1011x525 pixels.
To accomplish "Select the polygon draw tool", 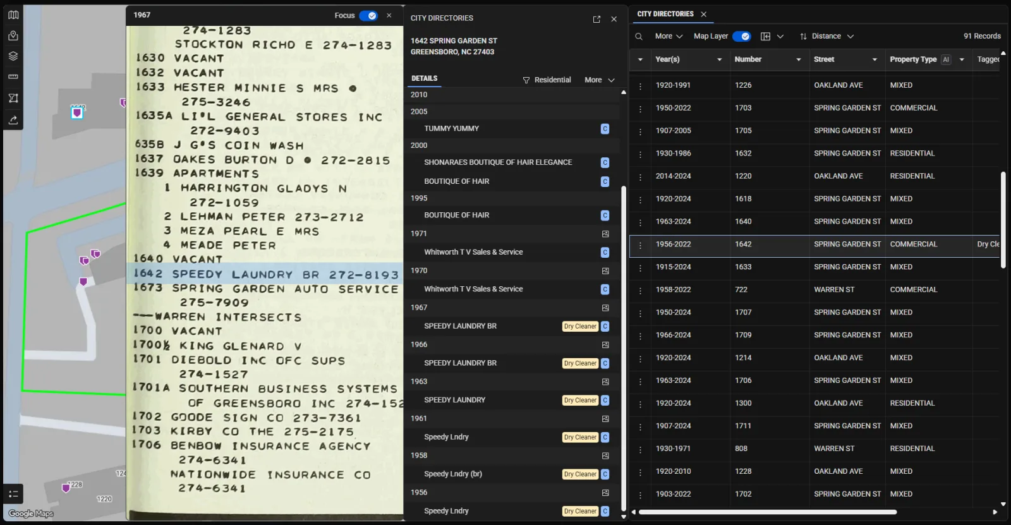I will (x=13, y=98).
